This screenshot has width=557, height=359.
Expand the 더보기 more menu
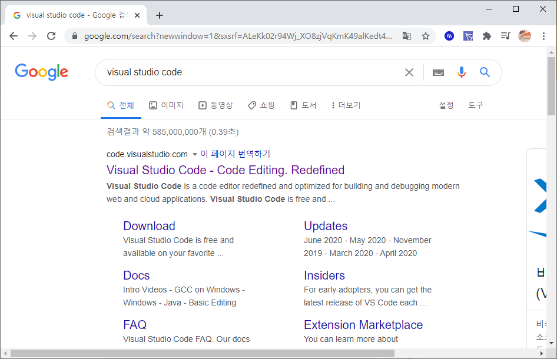[346, 105]
